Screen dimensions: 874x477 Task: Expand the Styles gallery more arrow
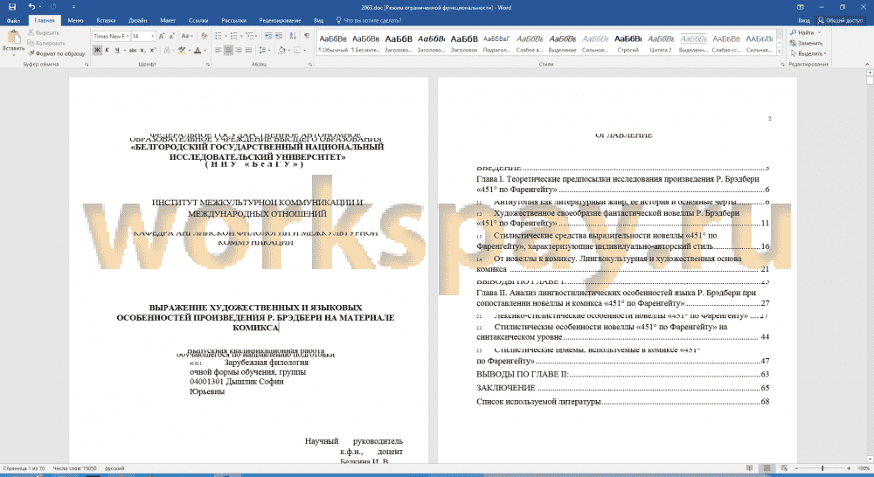pos(780,52)
